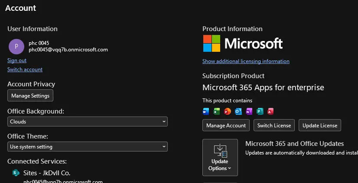Click the Account Privacy heading
Screen dimensions: 358x183
tap(31, 84)
